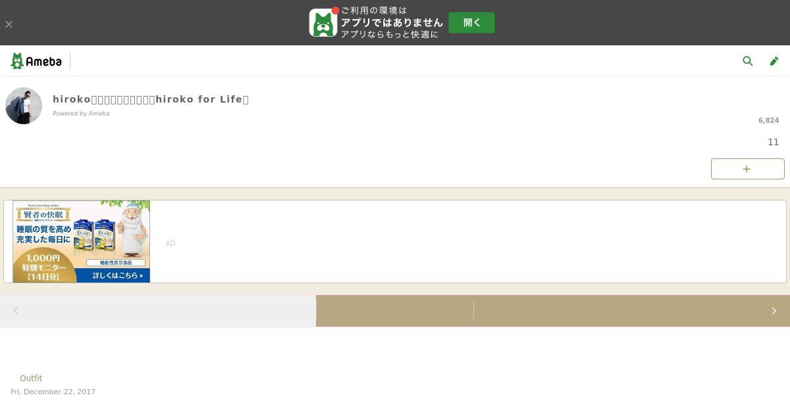Screen dimensions: 790x414
Task: Open the Ameba home logo
Action: click(x=36, y=61)
